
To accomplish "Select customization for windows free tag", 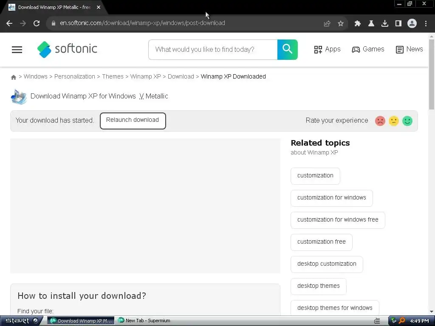I will [x=338, y=220].
